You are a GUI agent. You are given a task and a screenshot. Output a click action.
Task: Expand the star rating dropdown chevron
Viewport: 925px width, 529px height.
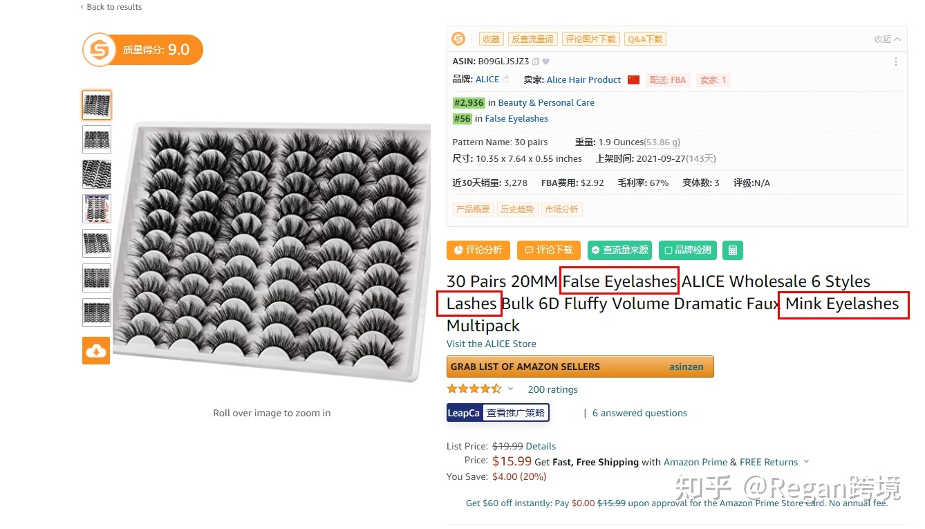[x=511, y=389]
